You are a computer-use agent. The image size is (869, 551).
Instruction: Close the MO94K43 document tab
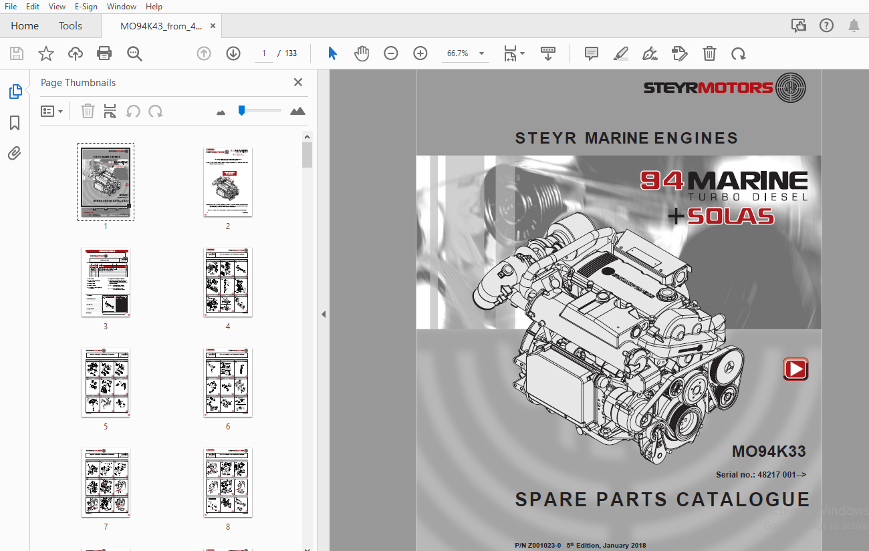[213, 26]
